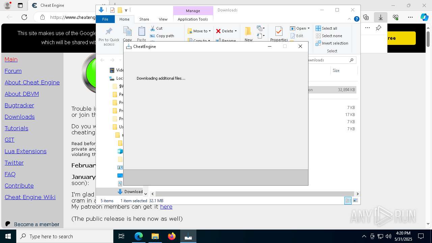
Task: Click Select none in the ribbon
Action: click(x=329, y=36)
